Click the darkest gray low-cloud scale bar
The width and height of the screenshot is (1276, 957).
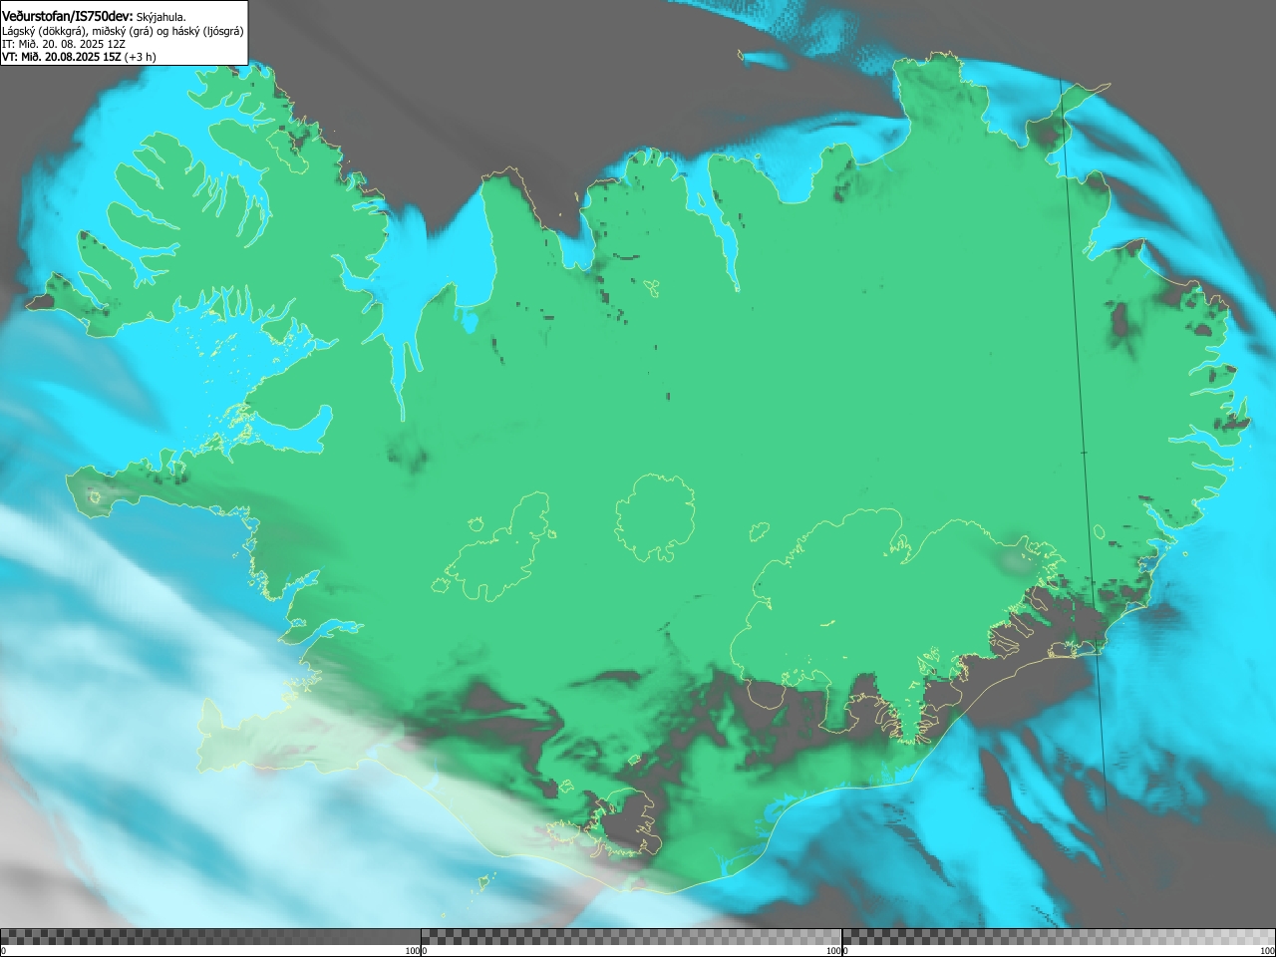(x=210, y=937)
